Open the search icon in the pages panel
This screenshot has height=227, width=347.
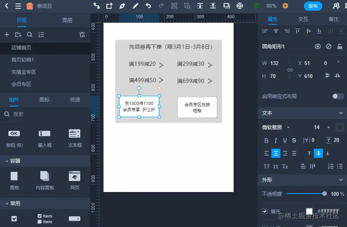click(x=30, y=34)
